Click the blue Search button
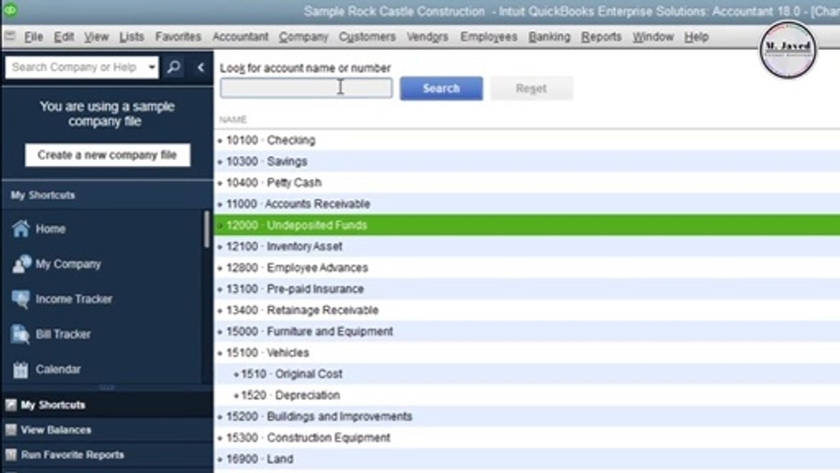The width and height of the screenshot is (840, 473). (x=441, y=88)
